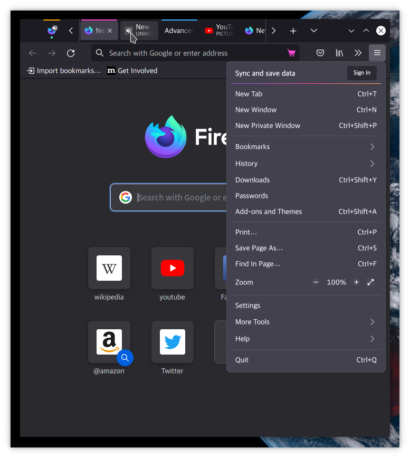Click the pink shopping cart icon

[x=291, y=53]
